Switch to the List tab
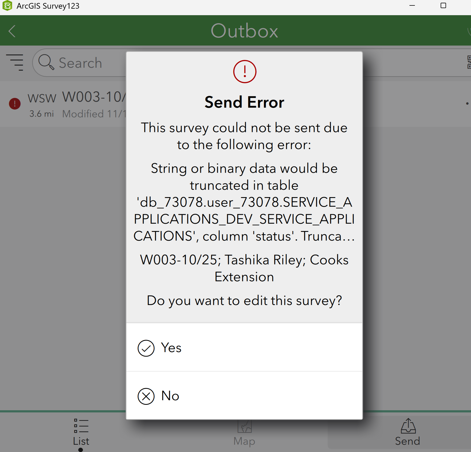The width and height of the screenshot is (471, 452). point(81,433)
